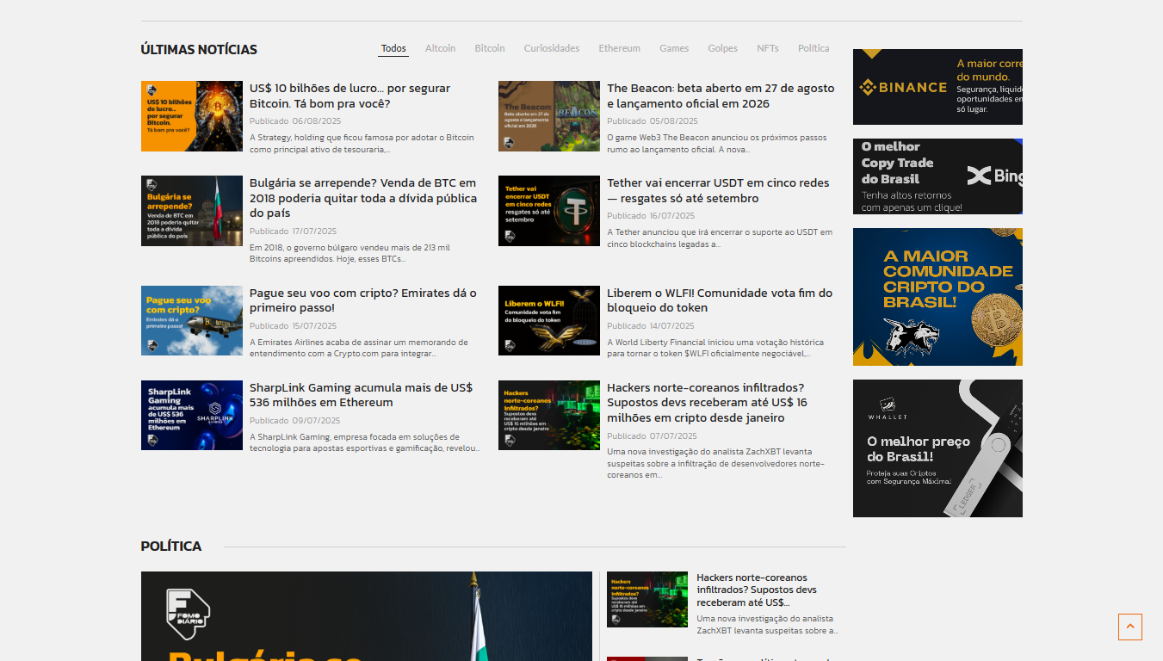Switch to the Bitcoin category tab
This screenshot has width=1163, height=661.
coord(490,48)
